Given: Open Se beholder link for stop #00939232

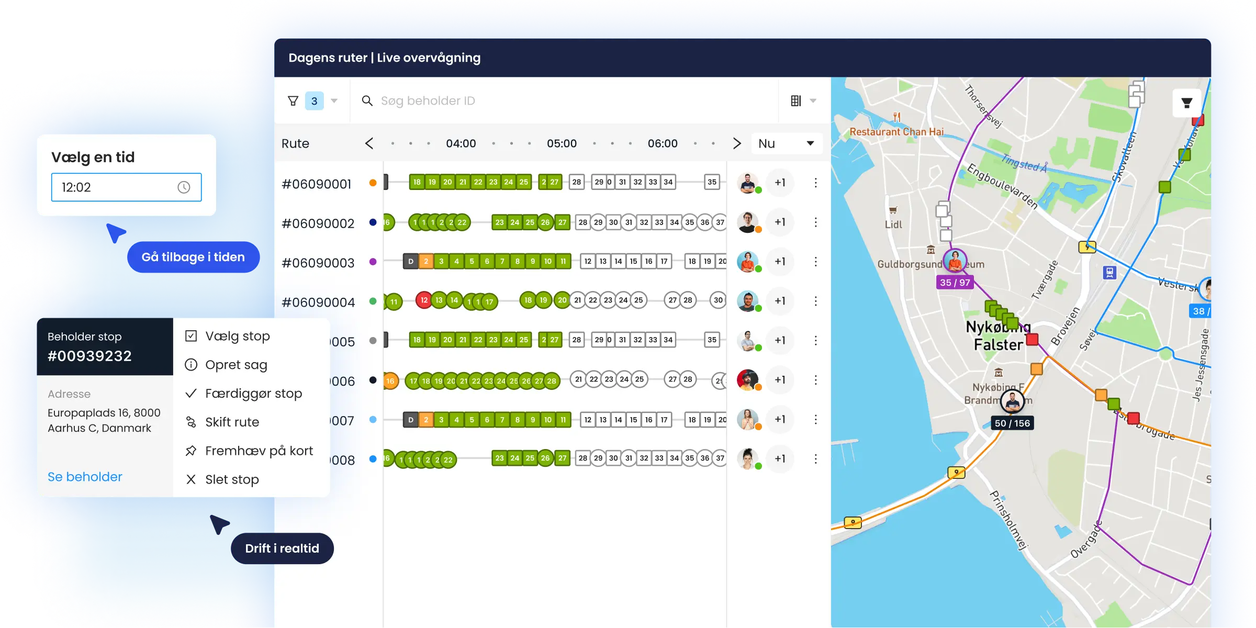Looking at the screenshot, I should pos(85,476).
